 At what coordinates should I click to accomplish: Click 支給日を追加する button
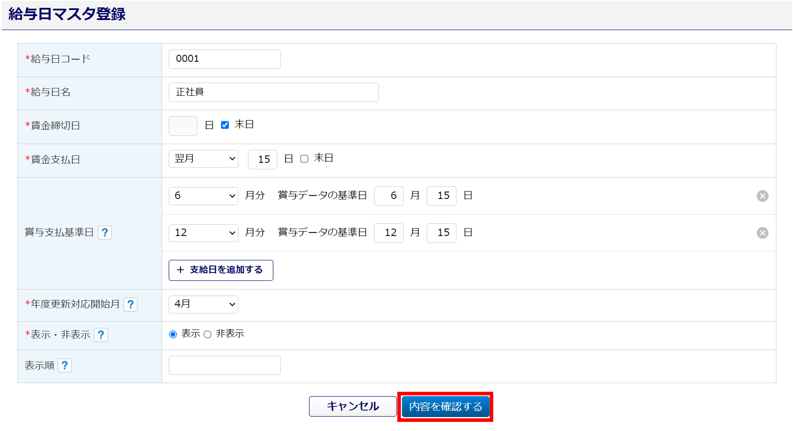tap(221, 270)
